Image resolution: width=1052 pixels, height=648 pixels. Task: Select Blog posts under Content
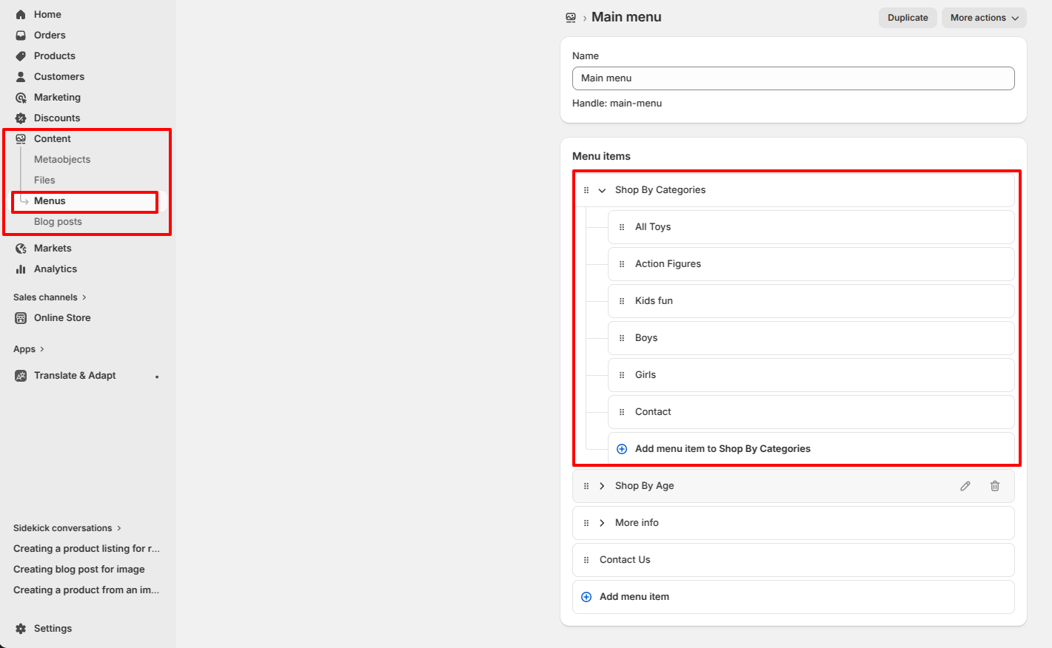pos(58,222)
